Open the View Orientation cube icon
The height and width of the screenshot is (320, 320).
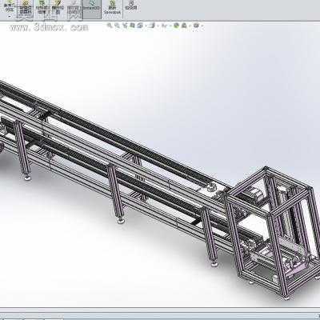coord(140,26)
